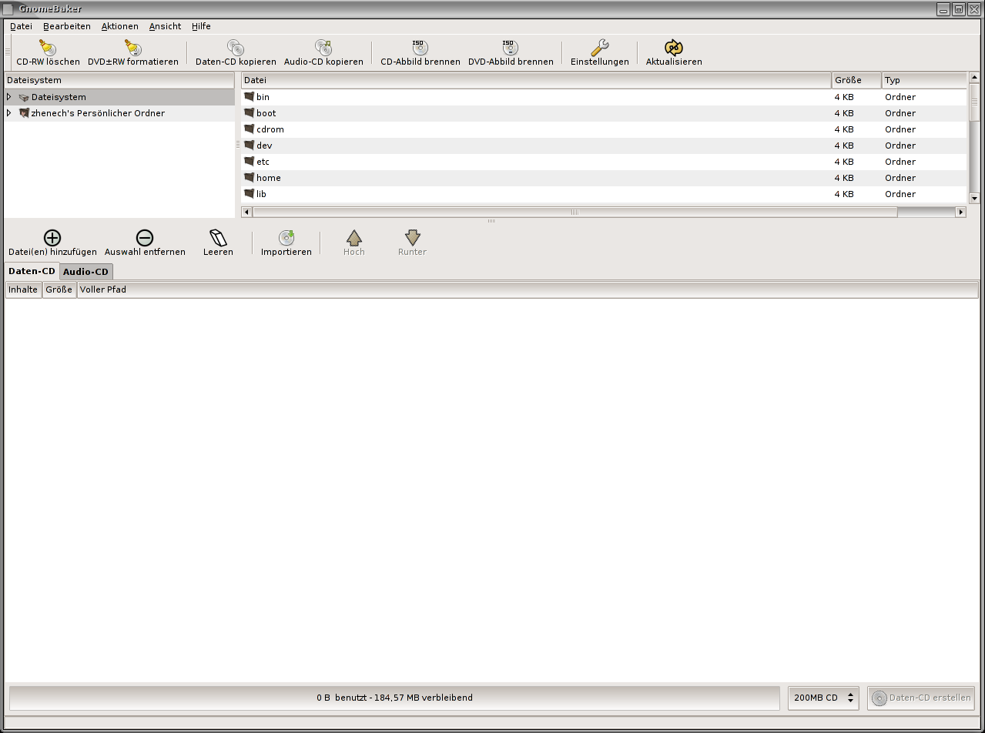Click Importieren disc icon
Screen dimensions: 985x733
coord(286,238)
